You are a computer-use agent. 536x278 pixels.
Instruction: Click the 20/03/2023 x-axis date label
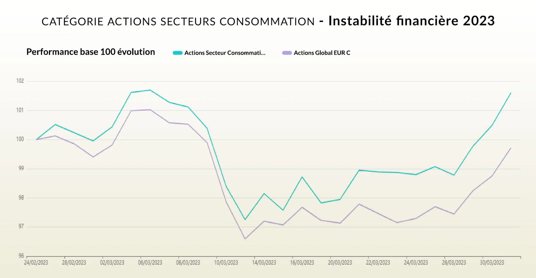[340, 263]
